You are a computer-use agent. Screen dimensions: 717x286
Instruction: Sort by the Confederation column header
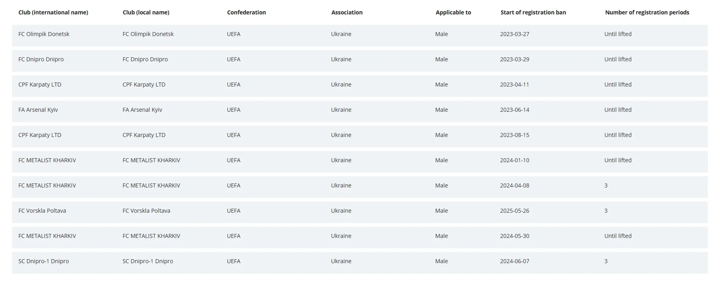tap(246, 12)
